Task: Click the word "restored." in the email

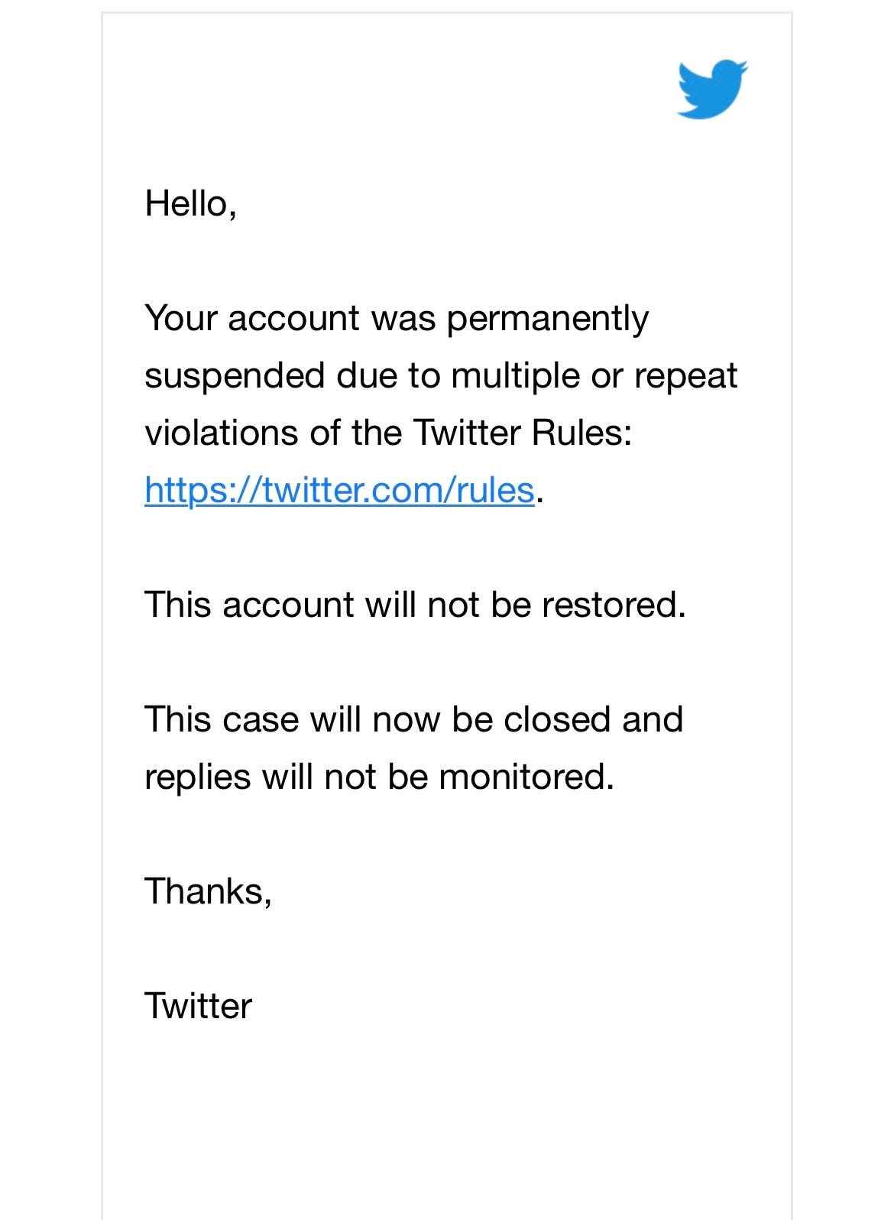Action: (614, 605)
